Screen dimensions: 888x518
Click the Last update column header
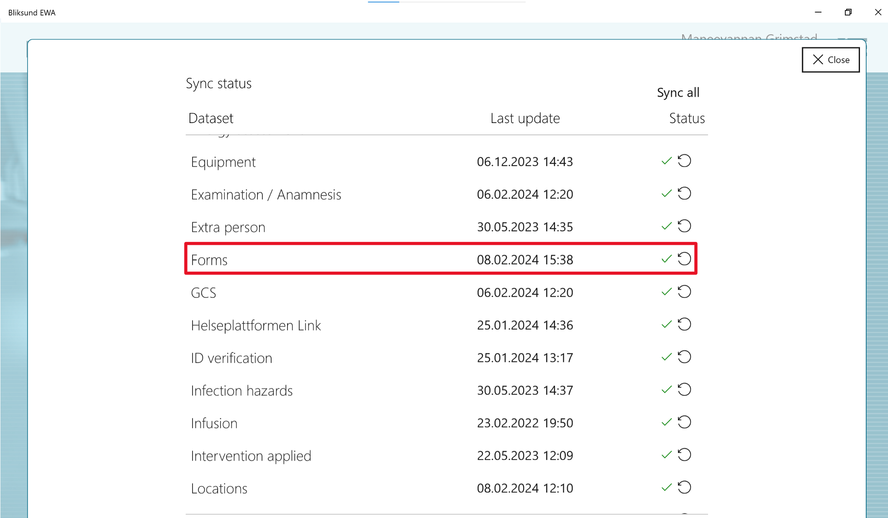click(x=525, y=118)
